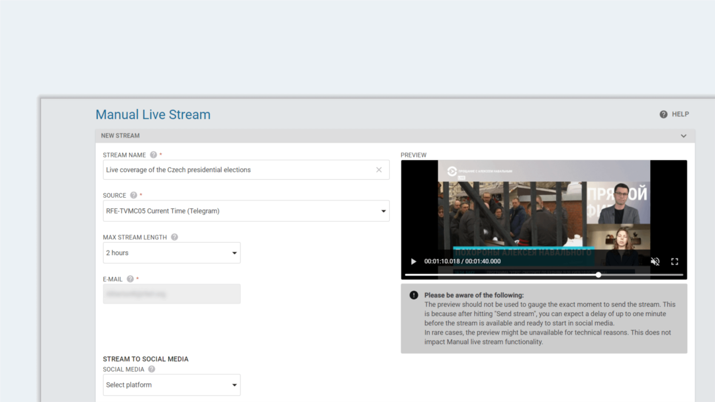
Task: Click the NEW STREAM section header label
Action: click(x=120, y=136)
